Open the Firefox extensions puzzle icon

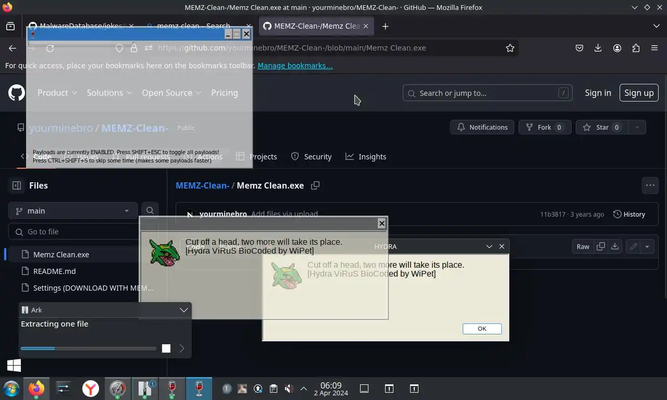(x=636, y=48)
